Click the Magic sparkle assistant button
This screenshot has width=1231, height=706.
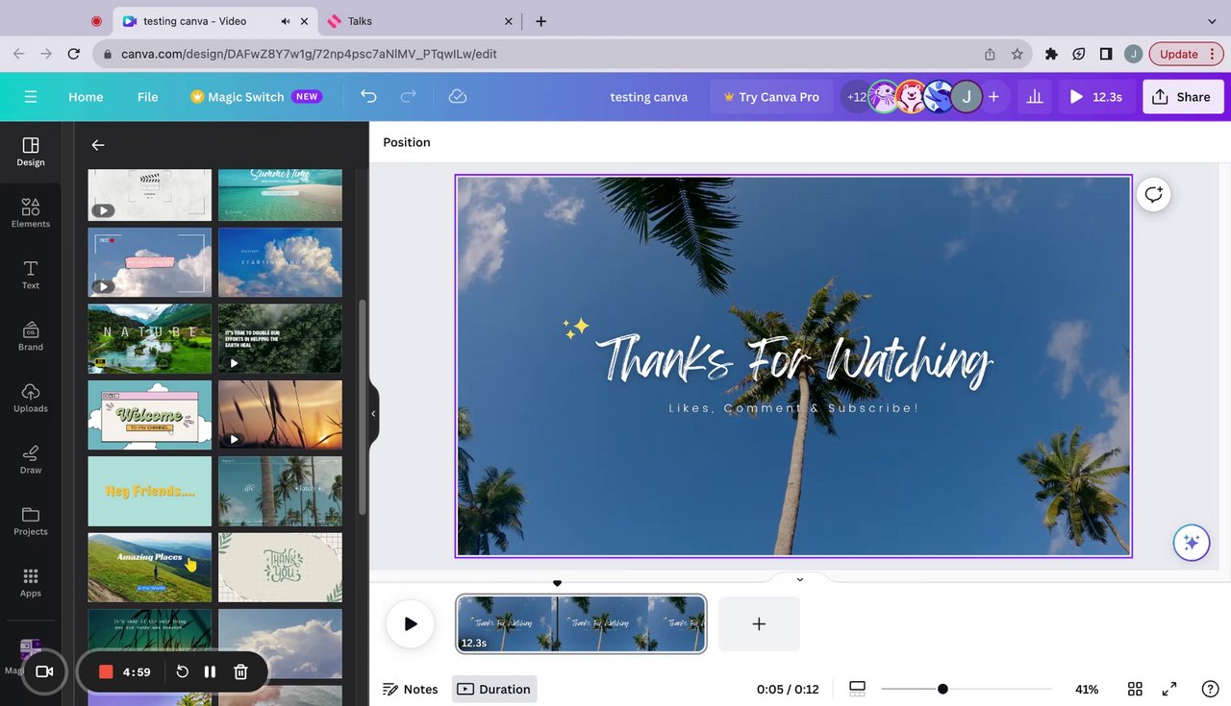1191,543
